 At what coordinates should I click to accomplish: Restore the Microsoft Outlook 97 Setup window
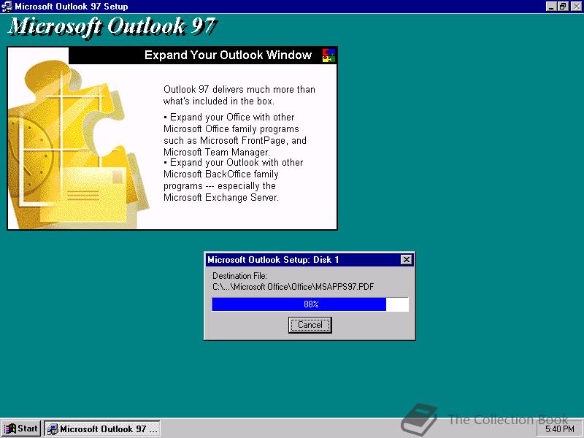click(563, 7)
